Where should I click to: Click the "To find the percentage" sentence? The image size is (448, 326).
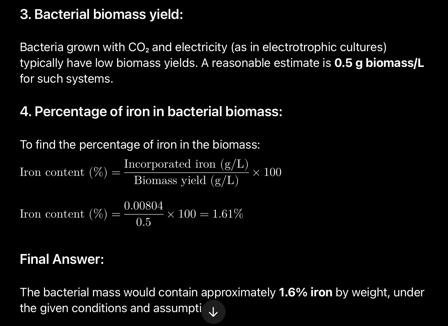coord(140,145)
